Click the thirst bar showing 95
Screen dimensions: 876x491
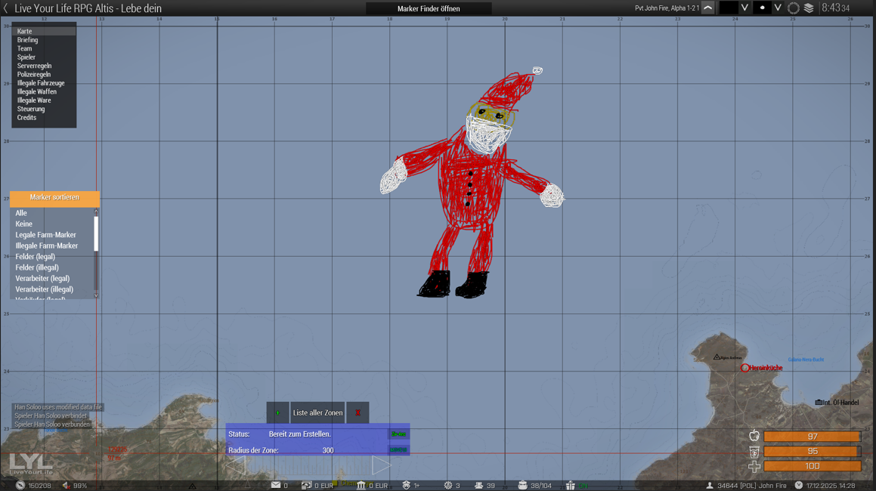[x=813, y=451]
